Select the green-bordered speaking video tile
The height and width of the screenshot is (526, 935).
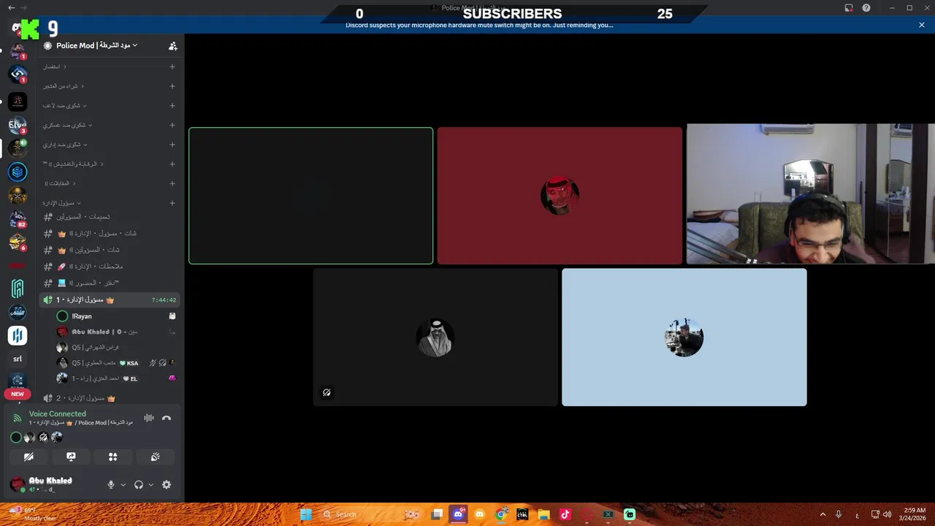310,196
